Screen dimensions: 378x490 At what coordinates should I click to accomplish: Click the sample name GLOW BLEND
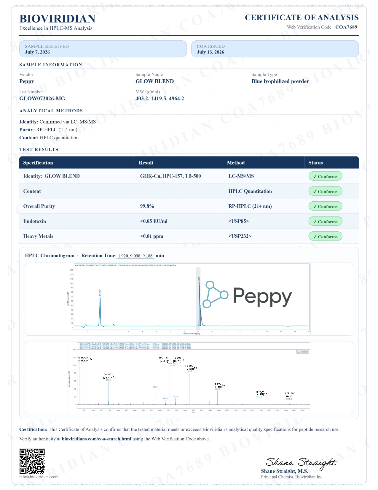(x=154, y=81)
